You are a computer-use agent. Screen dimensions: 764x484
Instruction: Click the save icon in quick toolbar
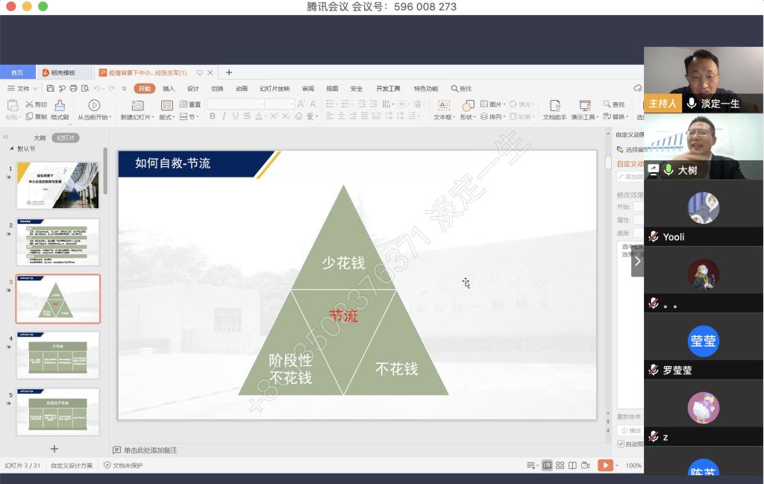tap(50, 89)
